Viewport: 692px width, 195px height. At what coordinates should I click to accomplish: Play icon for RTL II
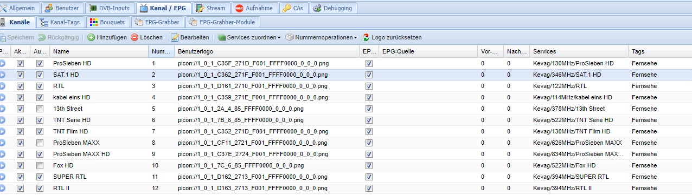point(2,188)
